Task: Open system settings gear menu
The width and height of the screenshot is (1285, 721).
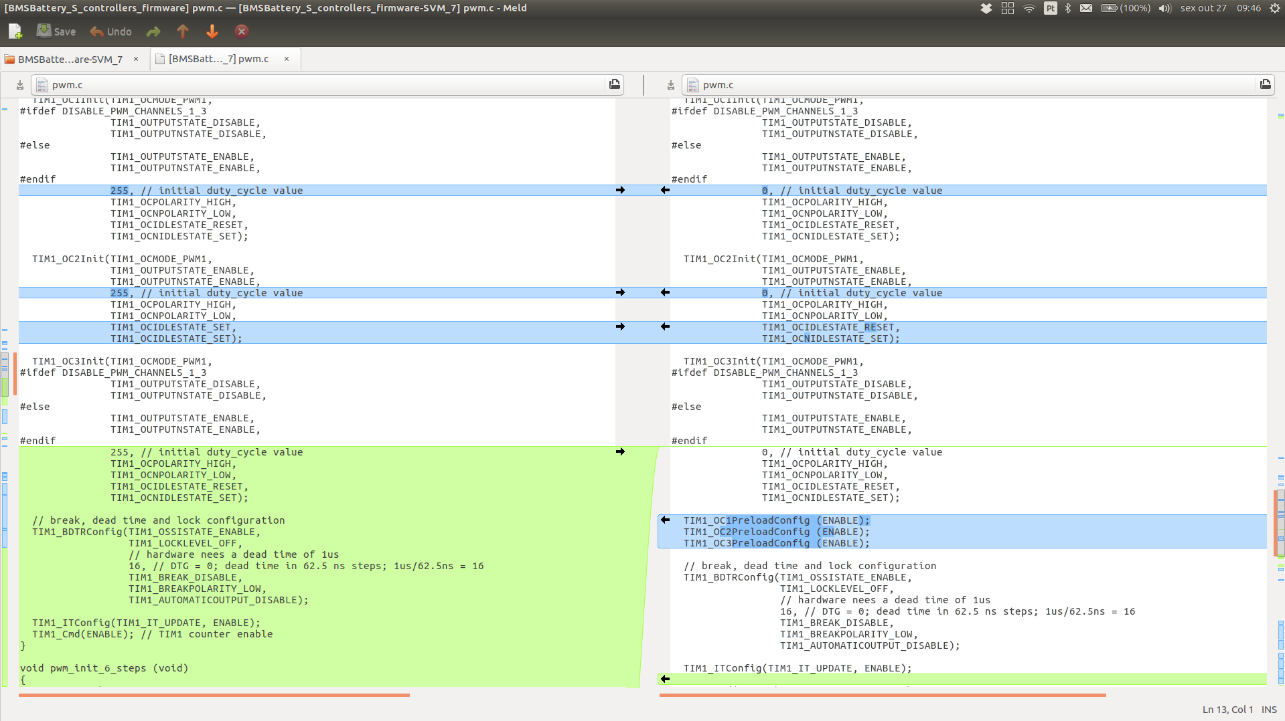Action: [x=1274, y=8]
